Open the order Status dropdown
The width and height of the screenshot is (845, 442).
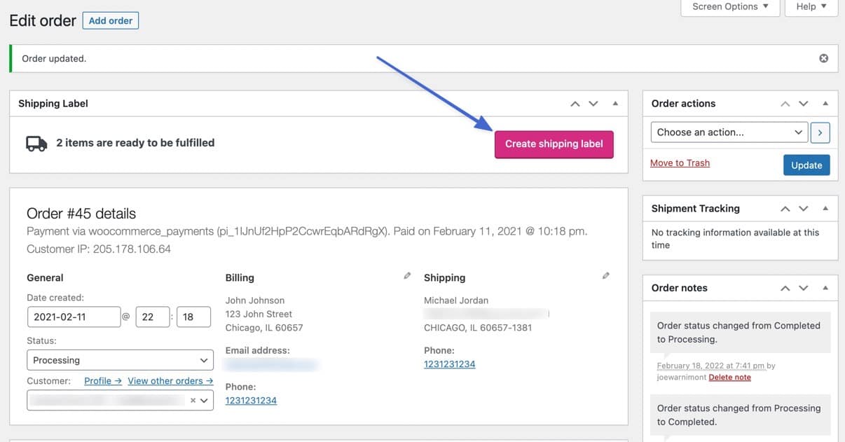pos(120,360)
